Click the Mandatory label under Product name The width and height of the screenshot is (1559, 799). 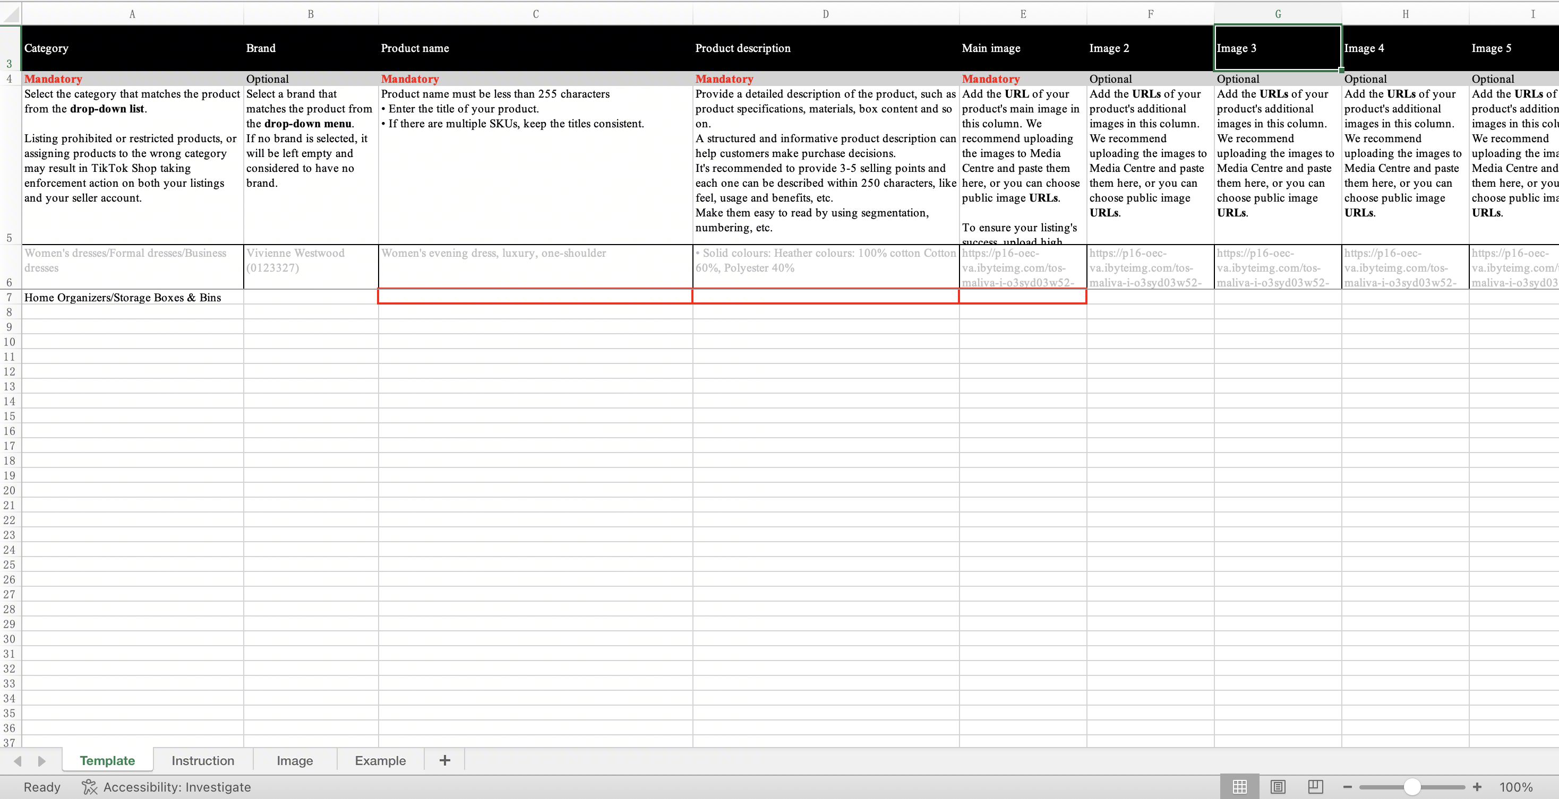pyautogui.click(x=410, y=79)
